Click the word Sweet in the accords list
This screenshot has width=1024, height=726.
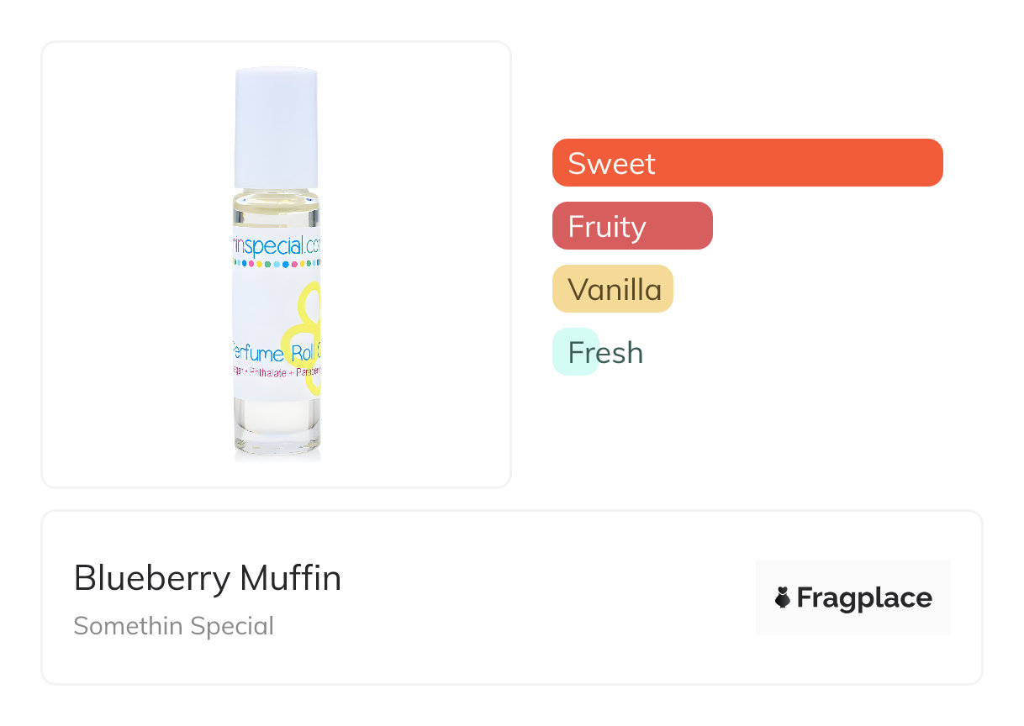(611, 163)
